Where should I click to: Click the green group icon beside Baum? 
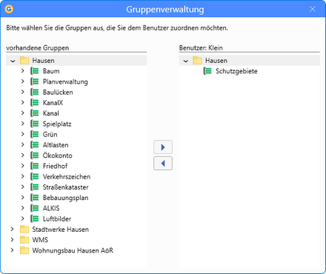(35, 71)
